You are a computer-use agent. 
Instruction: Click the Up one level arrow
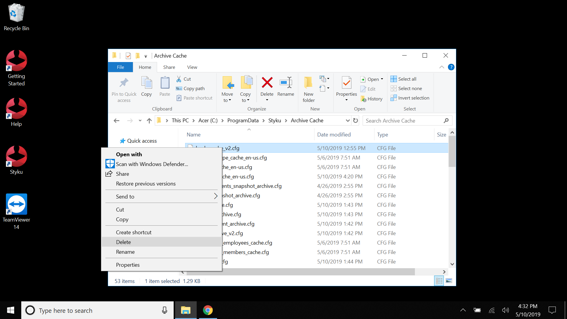tap(149, 121)
